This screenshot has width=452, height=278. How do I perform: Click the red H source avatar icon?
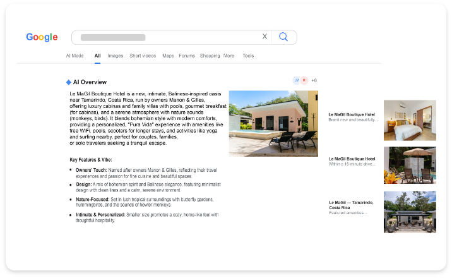pyautogui.click(x=304, y=80)
